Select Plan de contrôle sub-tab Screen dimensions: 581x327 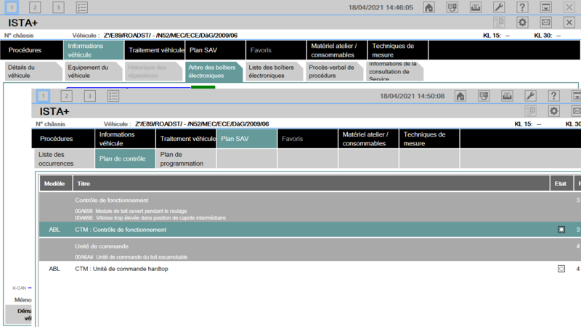125,158
